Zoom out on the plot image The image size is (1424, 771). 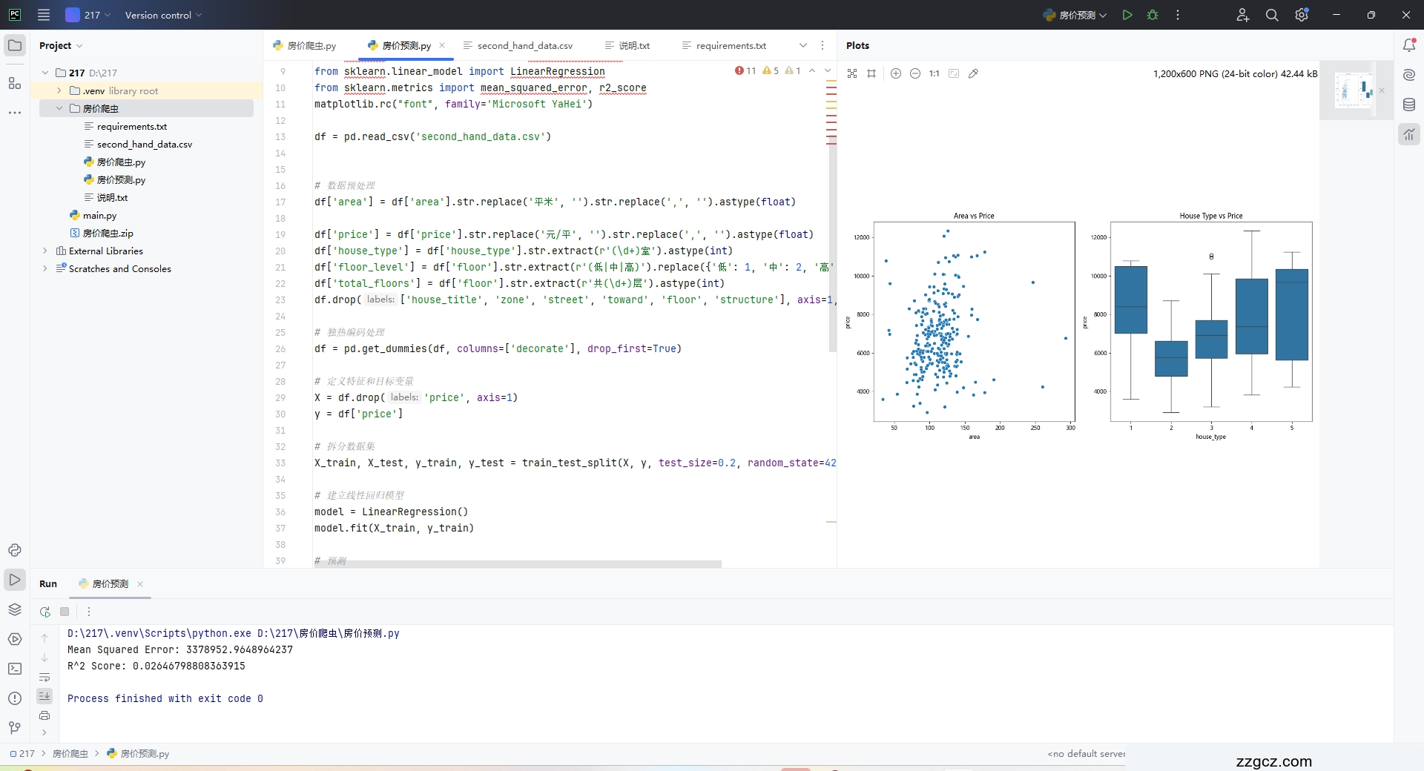click(915, 73)
